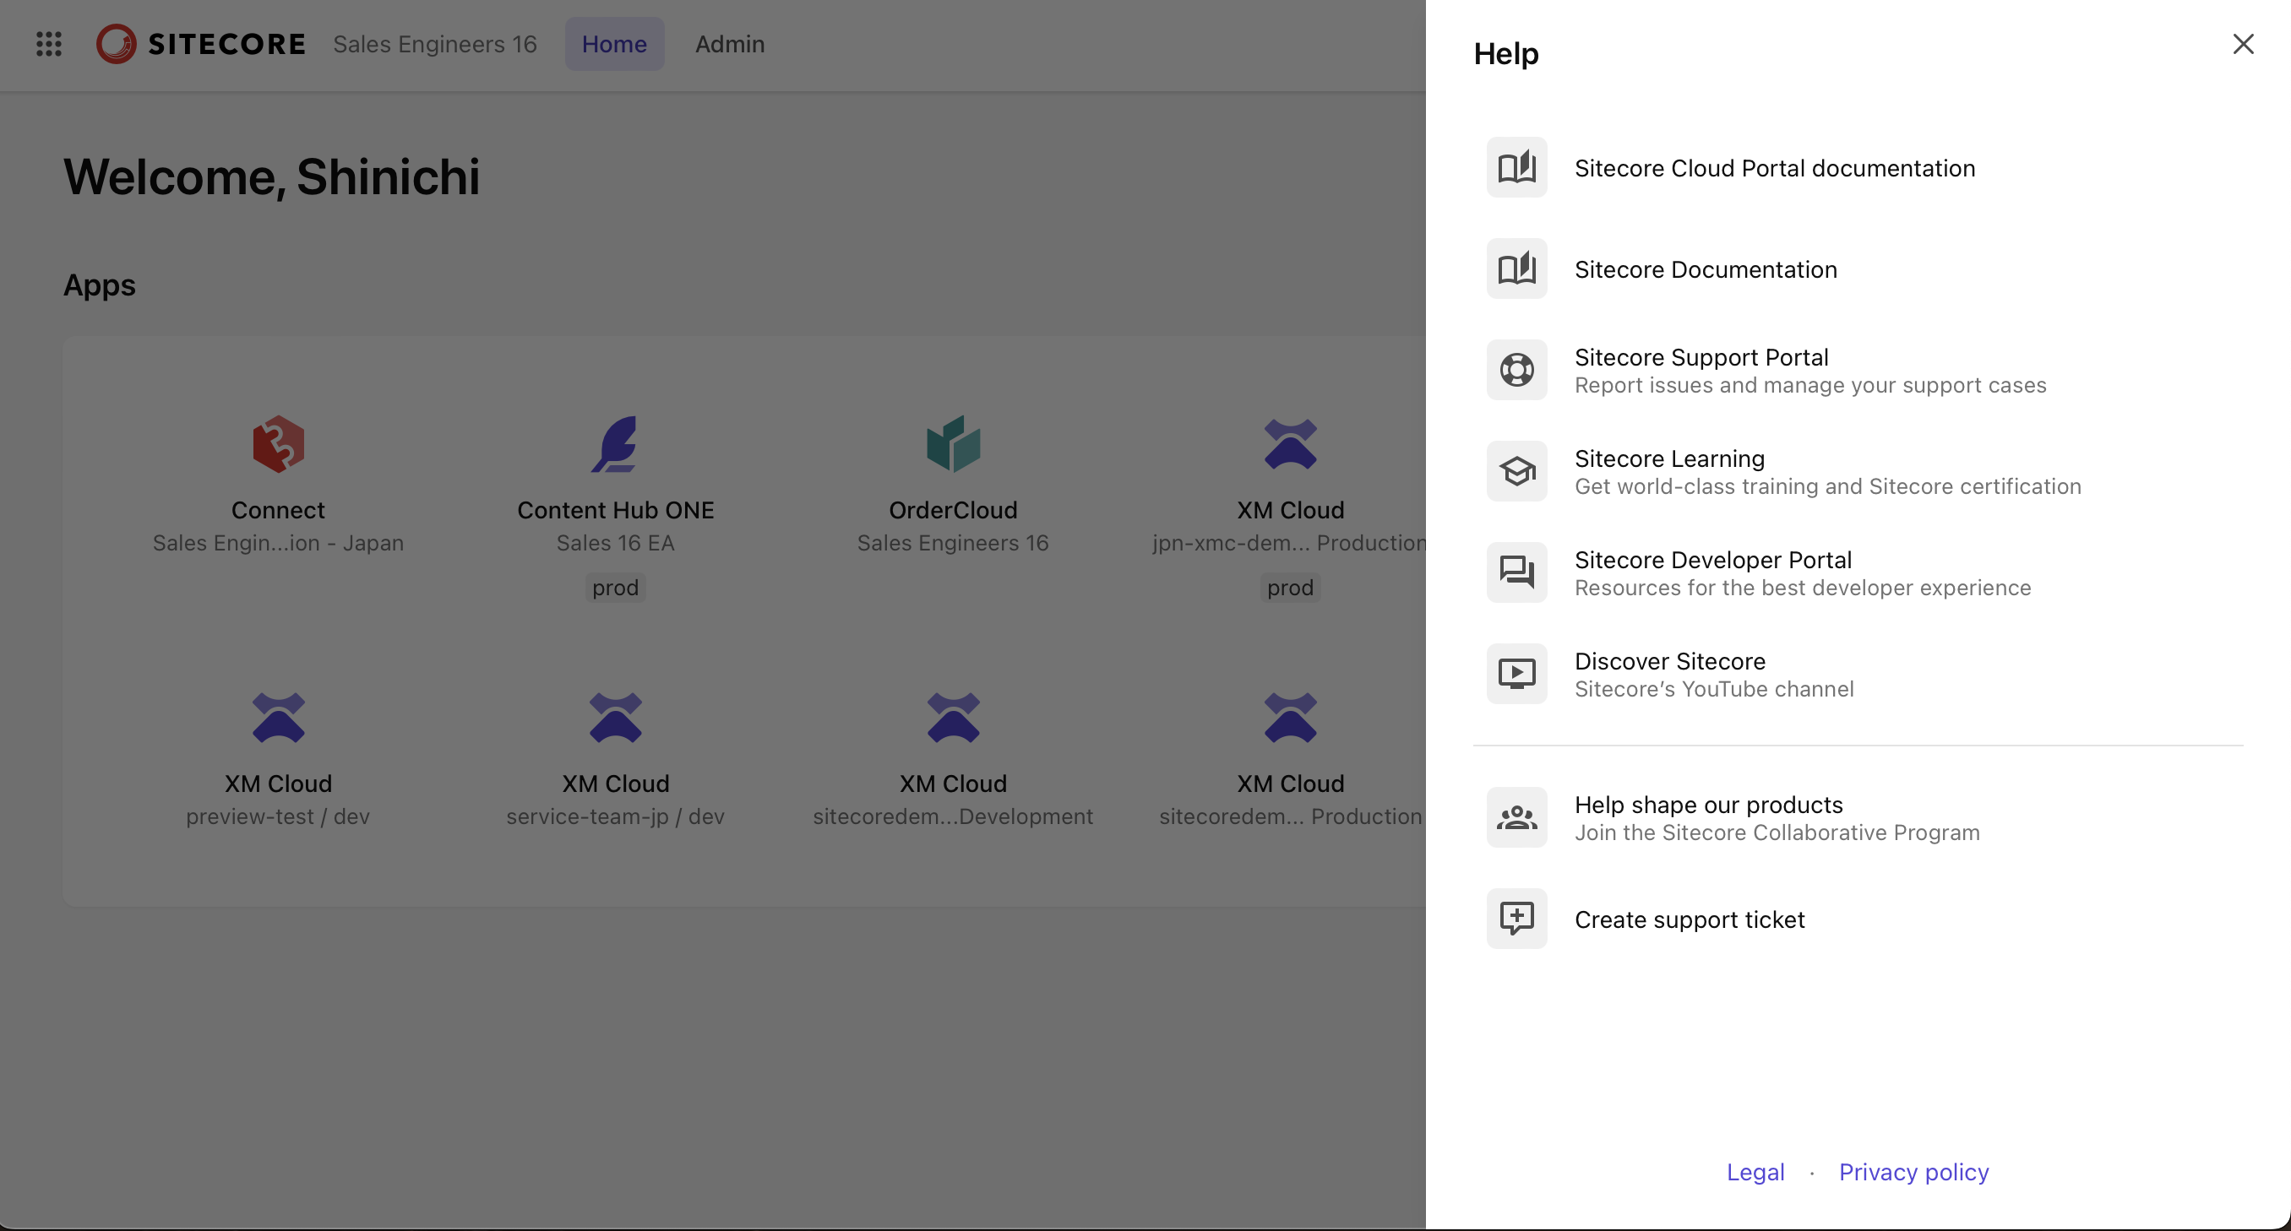Click the OrderCloud app title
The width and height of the screenshot is (2291, 1231).
(x=954, y=510)
